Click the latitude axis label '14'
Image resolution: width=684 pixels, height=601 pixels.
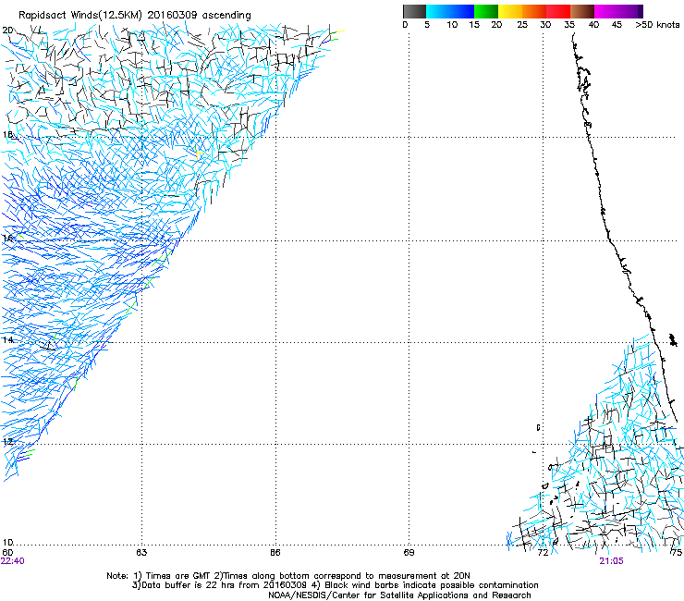(7, 339)
